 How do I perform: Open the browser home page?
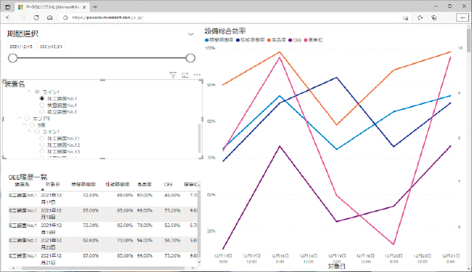50,17
